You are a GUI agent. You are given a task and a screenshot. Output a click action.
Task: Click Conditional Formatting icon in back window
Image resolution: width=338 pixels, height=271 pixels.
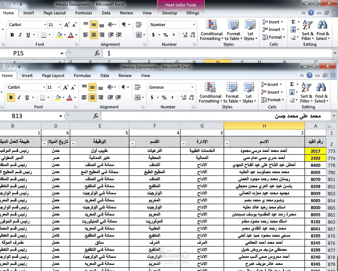pos(212,24)
